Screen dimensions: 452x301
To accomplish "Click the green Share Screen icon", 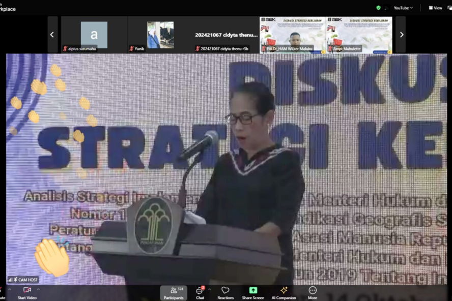I will (253, 290).
